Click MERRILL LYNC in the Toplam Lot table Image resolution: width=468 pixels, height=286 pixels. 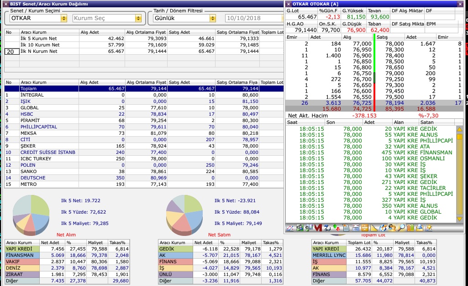point(329,255)
